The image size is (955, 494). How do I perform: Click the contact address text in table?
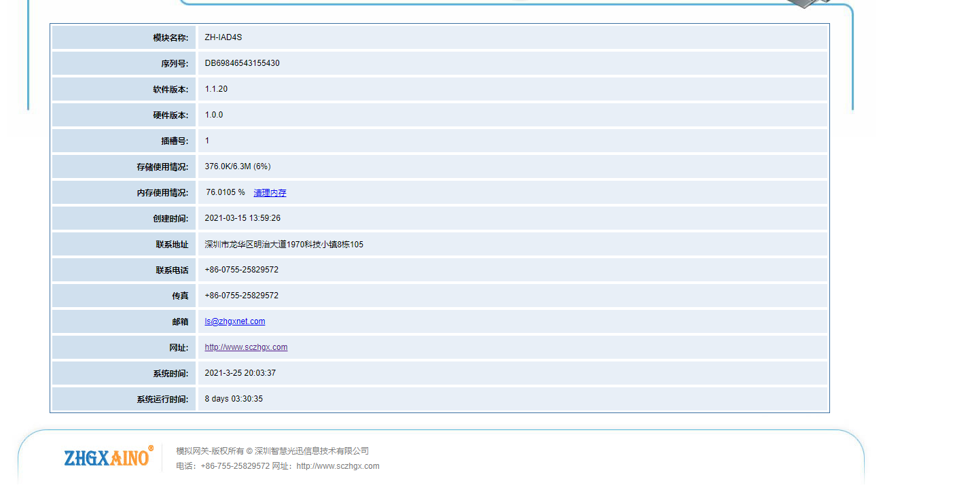[284, 244]
